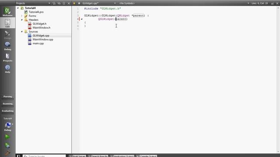Click the Sources folder icon

(26, 31)
